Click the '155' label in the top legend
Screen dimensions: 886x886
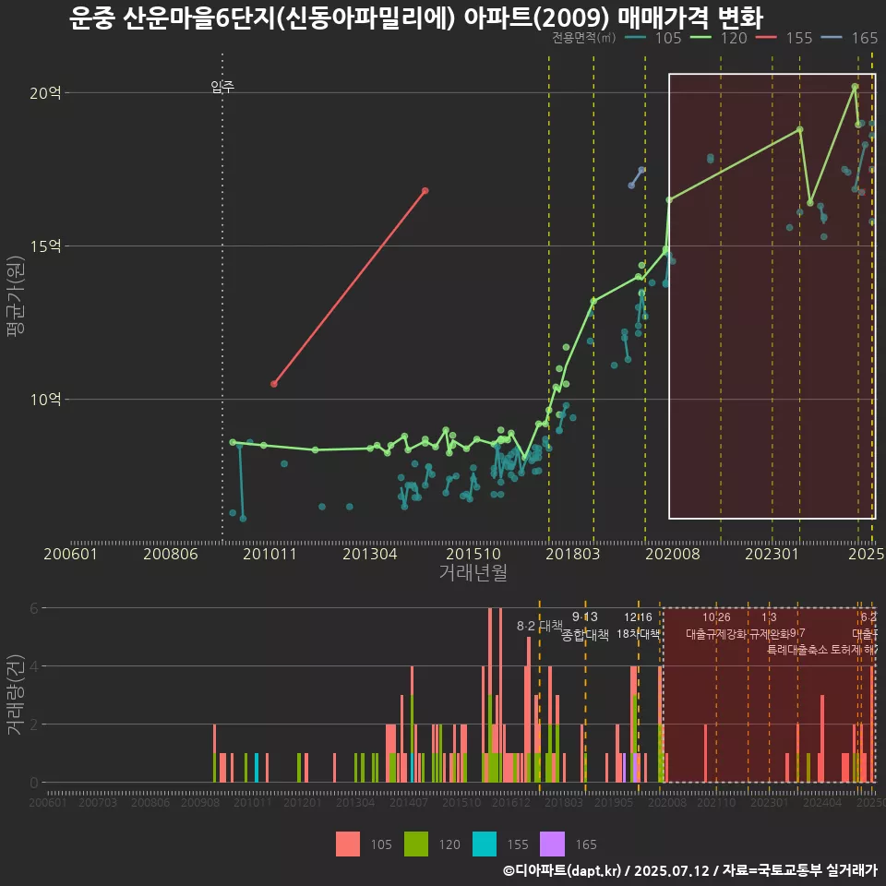799,38
